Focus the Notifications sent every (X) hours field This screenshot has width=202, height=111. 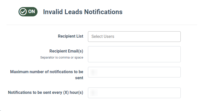[x=134, y=93]
